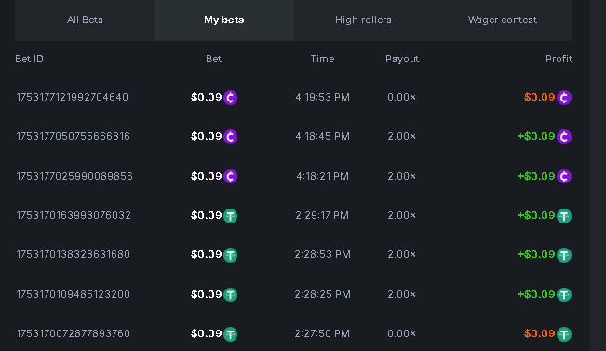Image resolution: width=606 pixels, height=351 pixels.
Task: Select the Wager contest tab
Action: pyautogui.click(x=503, y=20)
